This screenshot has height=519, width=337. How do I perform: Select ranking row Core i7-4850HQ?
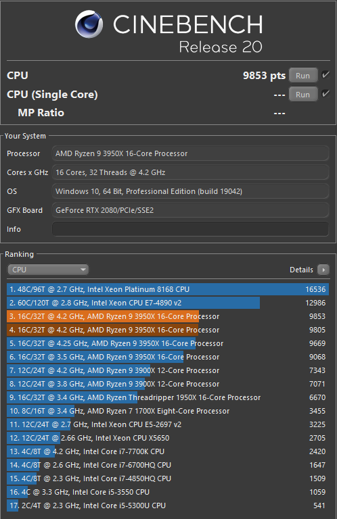(x=168, y=478)
